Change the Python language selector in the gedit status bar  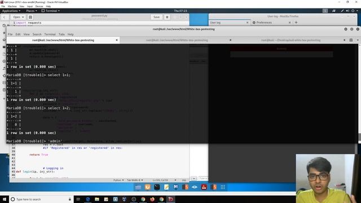(x=118, y=180)
